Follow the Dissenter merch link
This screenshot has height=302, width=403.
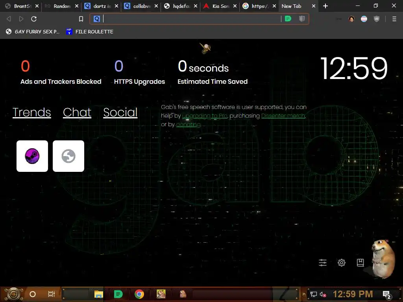point(283,116)
